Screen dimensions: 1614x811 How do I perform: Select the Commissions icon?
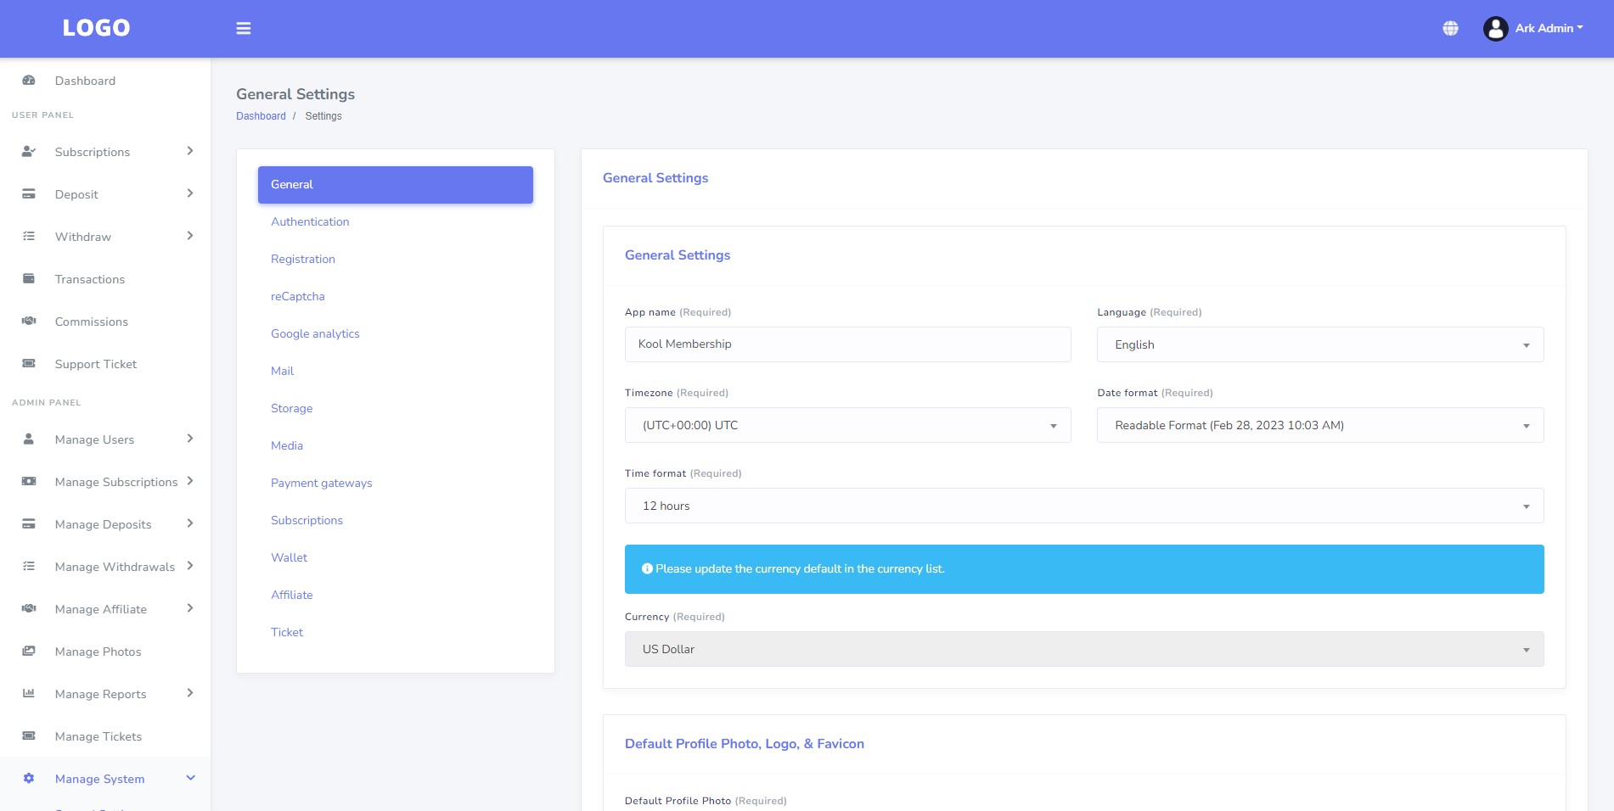(30, 321)
